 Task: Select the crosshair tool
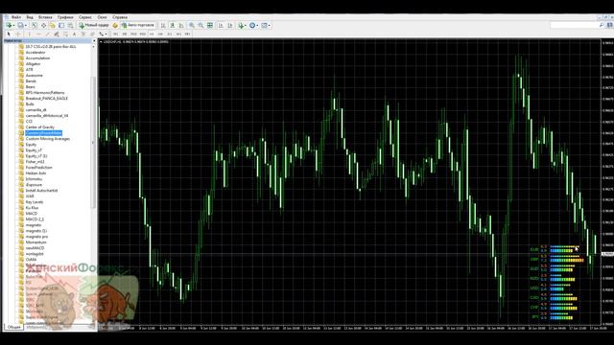point(18,34)
